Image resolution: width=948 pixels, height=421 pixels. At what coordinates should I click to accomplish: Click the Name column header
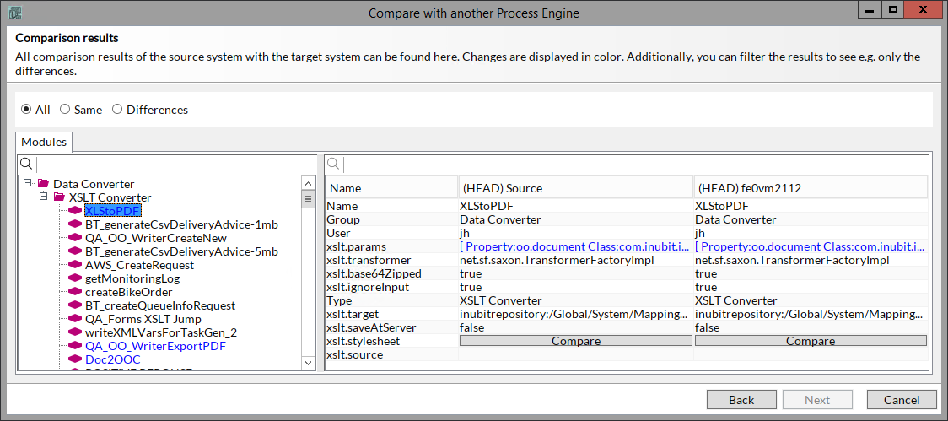(391, 188)
